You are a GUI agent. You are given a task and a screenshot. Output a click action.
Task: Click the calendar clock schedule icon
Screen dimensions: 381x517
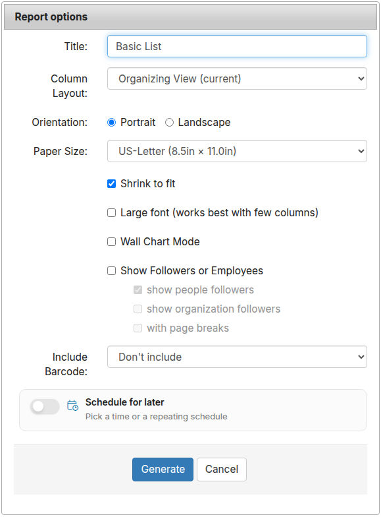click(72, 405)
